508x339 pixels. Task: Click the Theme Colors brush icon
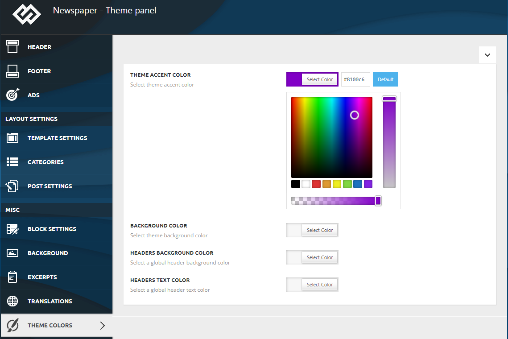12,325
